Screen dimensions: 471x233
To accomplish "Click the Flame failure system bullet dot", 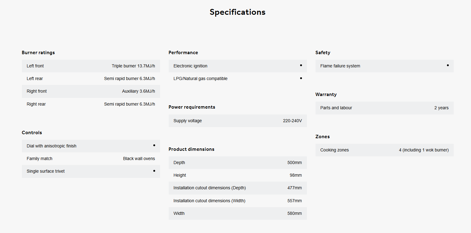I will point(448,65).
